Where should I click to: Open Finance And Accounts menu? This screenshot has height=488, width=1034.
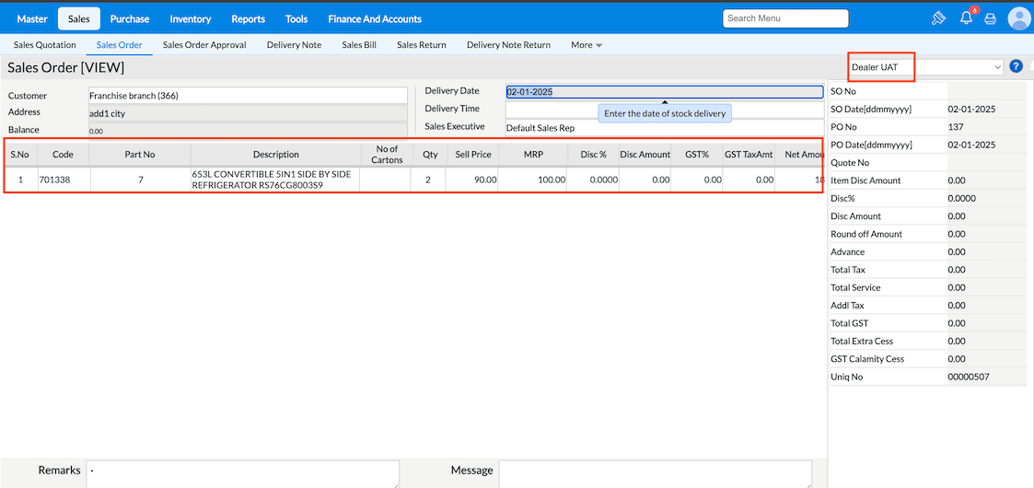(x=375, y=18)
